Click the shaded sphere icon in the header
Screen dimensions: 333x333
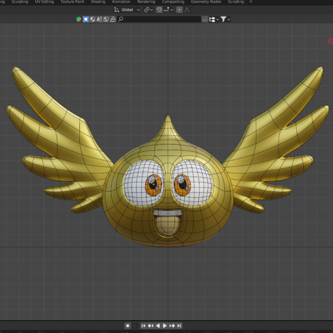(92, 19)
